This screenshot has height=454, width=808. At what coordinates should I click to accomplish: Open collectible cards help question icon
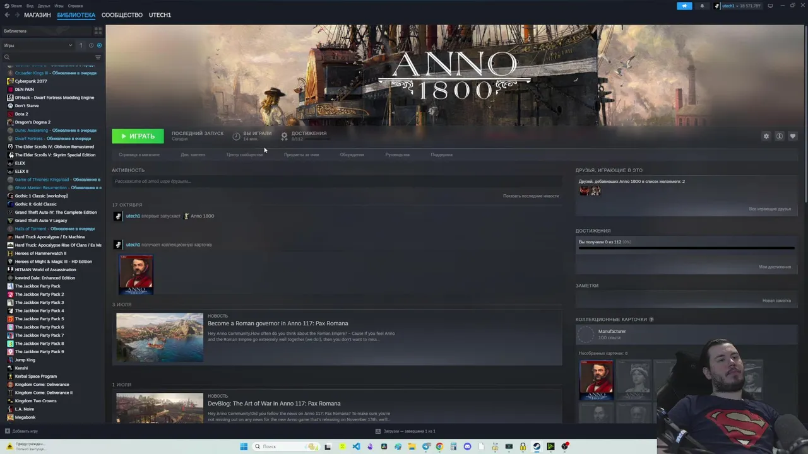click(651, 320)
